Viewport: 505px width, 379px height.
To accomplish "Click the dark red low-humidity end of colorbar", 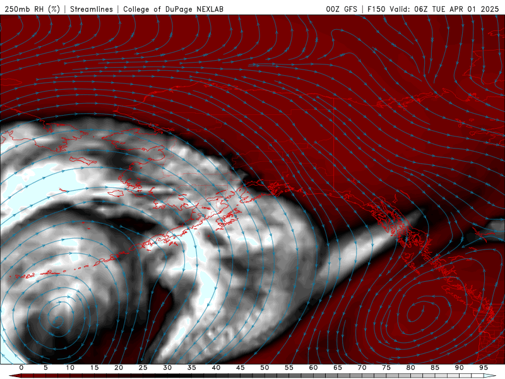I will (15, 376).
